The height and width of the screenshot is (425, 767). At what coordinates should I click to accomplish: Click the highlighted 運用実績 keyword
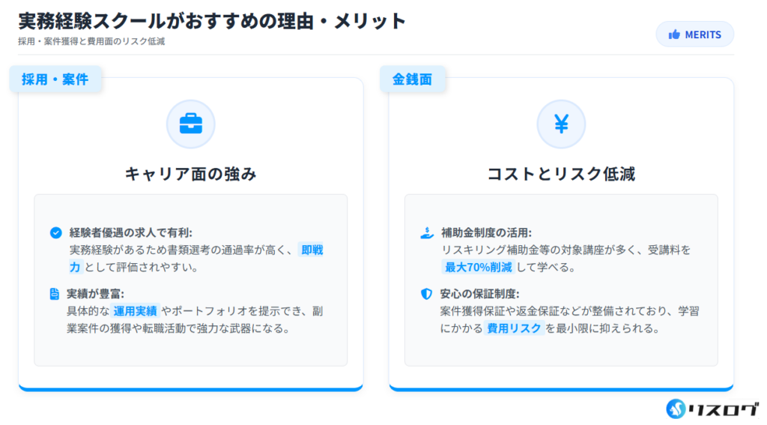coord(136,310)
